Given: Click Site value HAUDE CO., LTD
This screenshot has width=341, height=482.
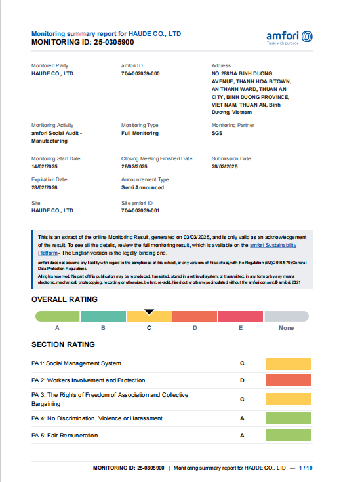Looking at the screenshot, I should click(x=52, y=211).
